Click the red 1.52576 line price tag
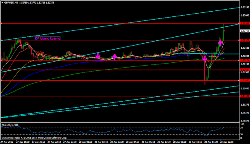250x144 pixels. [x=245, y=40]
